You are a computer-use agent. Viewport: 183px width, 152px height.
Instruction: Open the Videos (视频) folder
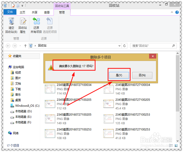pos(16,73)
